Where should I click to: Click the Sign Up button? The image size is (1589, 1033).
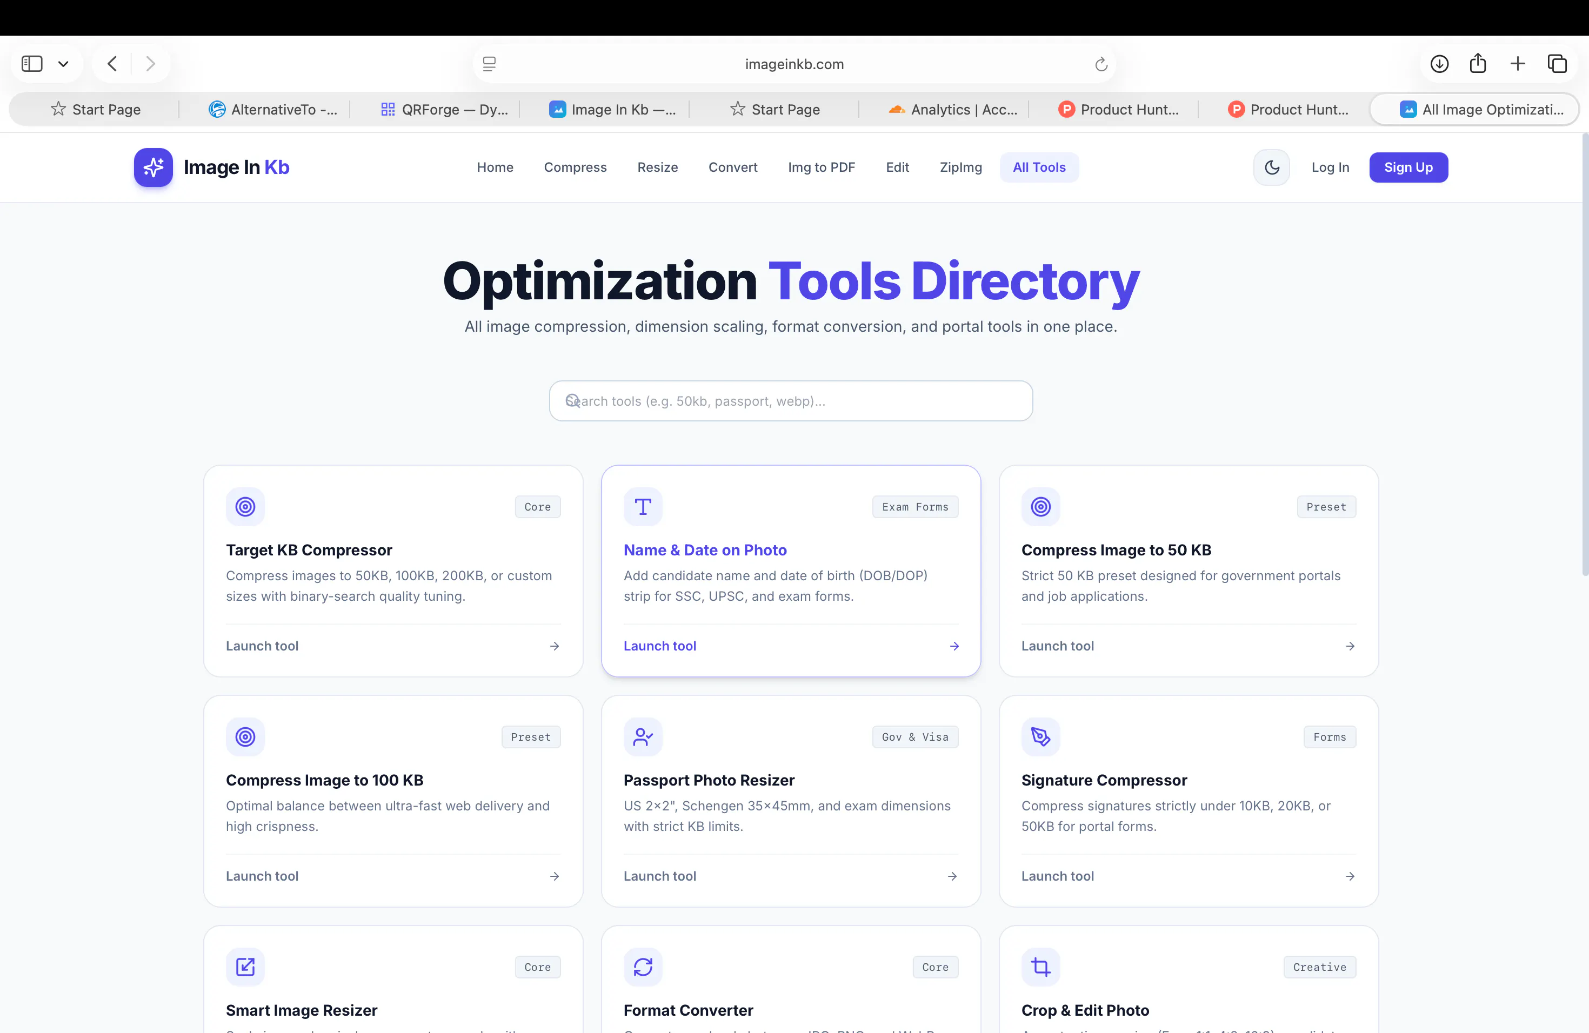point(1408,167)
